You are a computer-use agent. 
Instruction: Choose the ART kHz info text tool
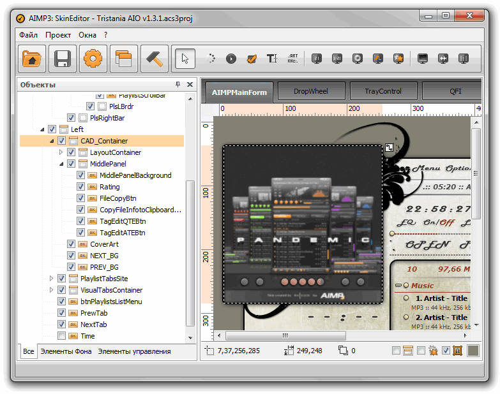click(292, 58)
